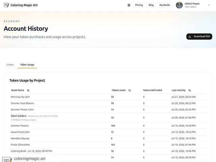Click Oleksii Popov's profile avatar
The width and height of the screenshot is (216, 162).
pos(179,5)
